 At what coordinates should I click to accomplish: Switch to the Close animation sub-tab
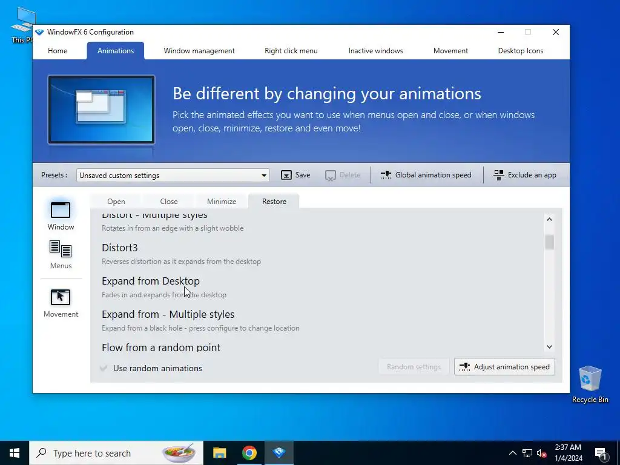[x=169, y=201]
